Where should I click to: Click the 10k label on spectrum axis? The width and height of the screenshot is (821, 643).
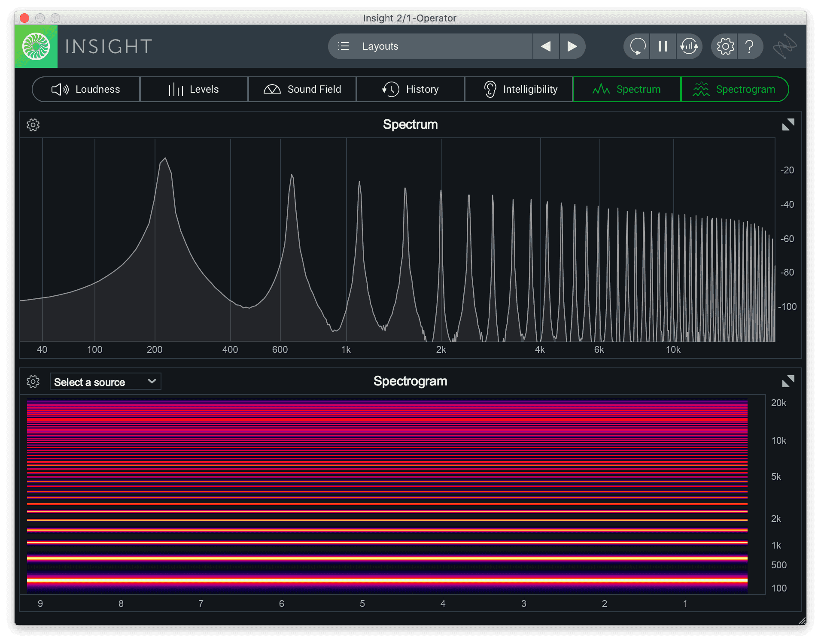pos(673,350)
